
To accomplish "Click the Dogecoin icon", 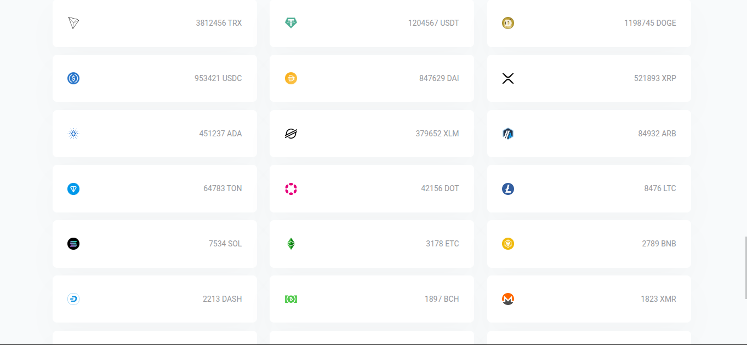I will pyautogui.click(x=508, y=23).
